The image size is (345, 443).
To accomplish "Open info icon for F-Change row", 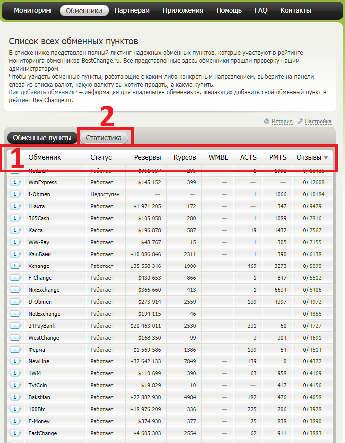I will pos(15,278).
